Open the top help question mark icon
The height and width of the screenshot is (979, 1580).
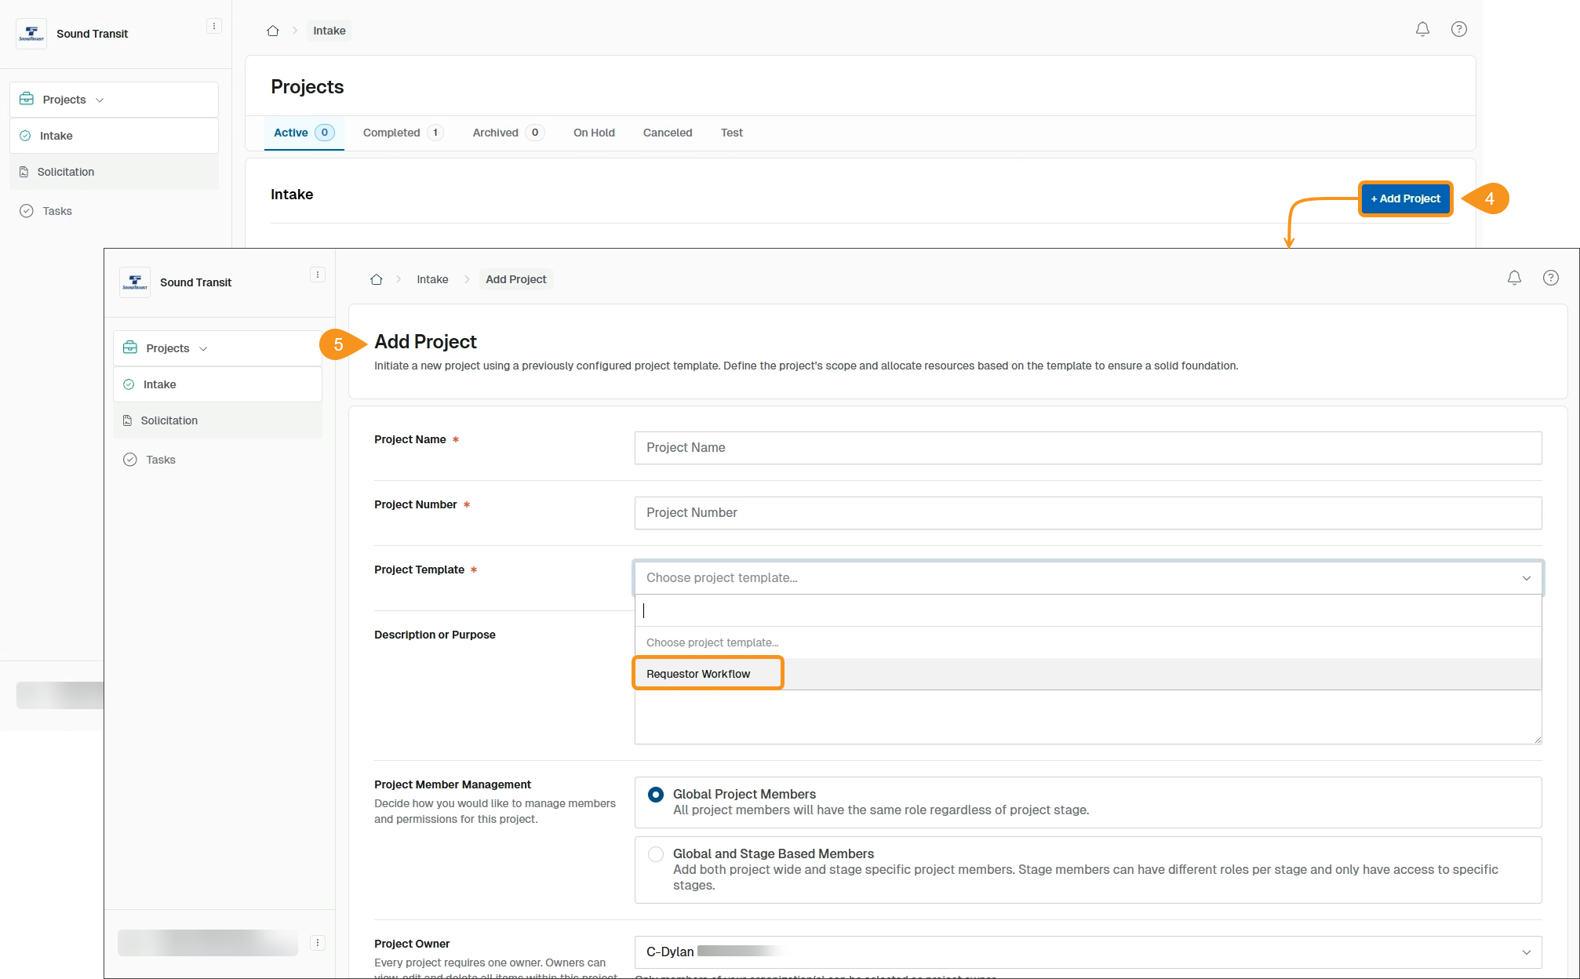pos(1458,29)
